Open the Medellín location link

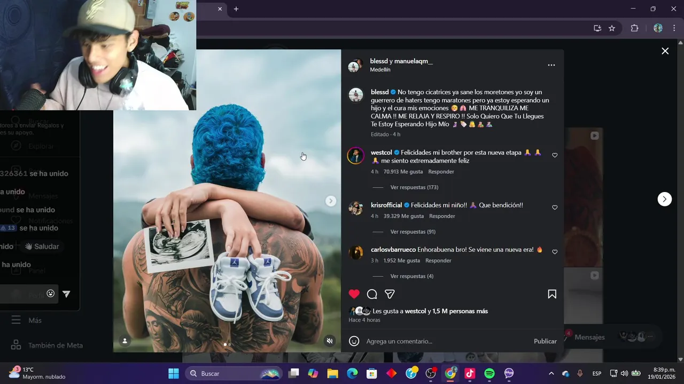pos(380,70)
